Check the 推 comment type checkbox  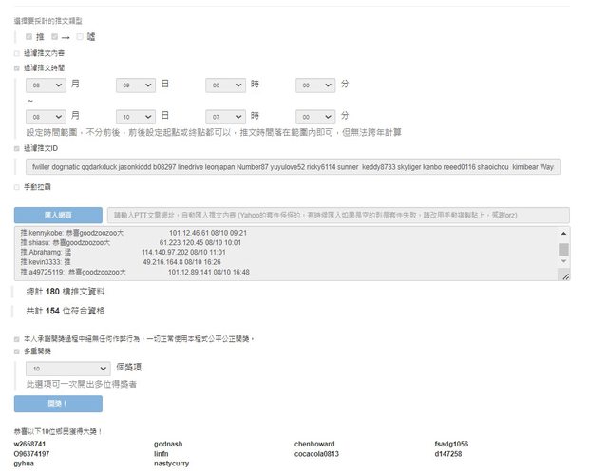[30, 36]
